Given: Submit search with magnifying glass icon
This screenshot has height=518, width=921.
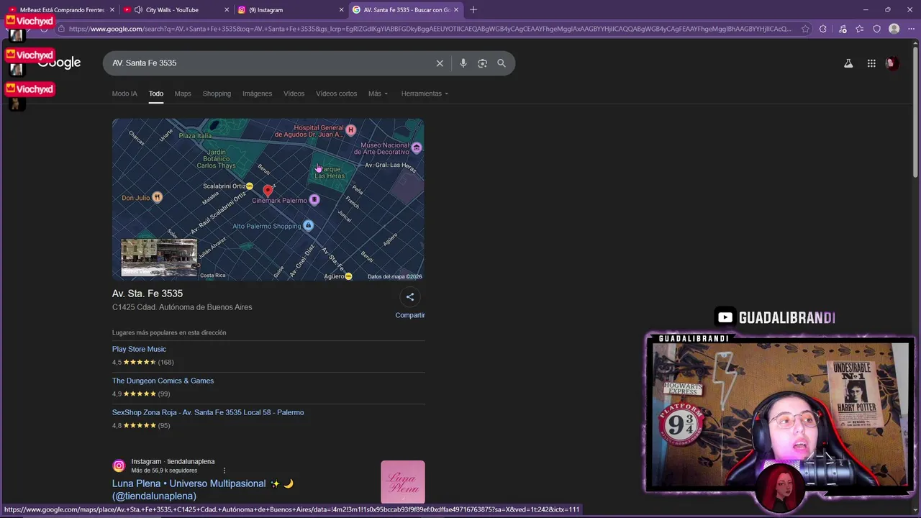Looking at the screenshot, I should pyautogui.click(x=502, y=63).
